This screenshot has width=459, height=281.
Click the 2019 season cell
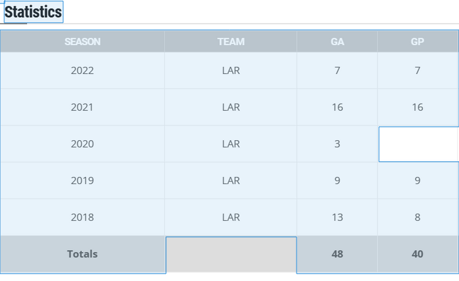click(83, 181)
